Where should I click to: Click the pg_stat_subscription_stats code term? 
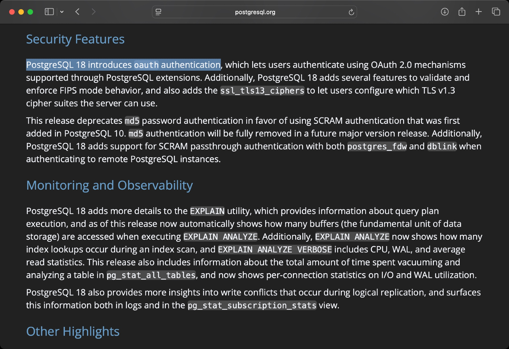point(252,306)
